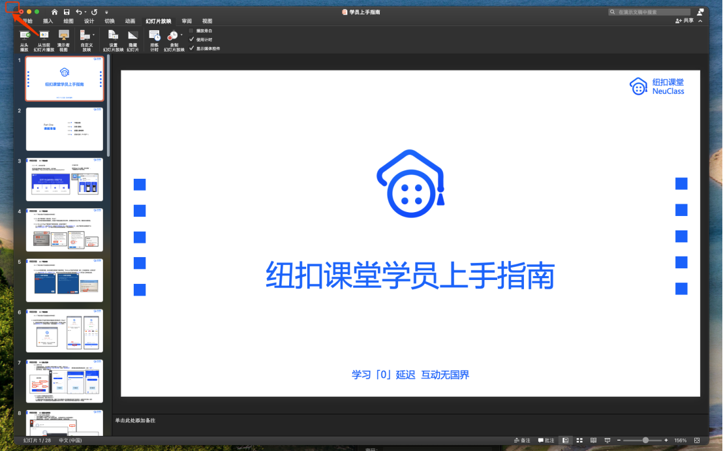Fit slide to current window icon
Viewport: 723px width, 451px height.
tap(697, 441)
